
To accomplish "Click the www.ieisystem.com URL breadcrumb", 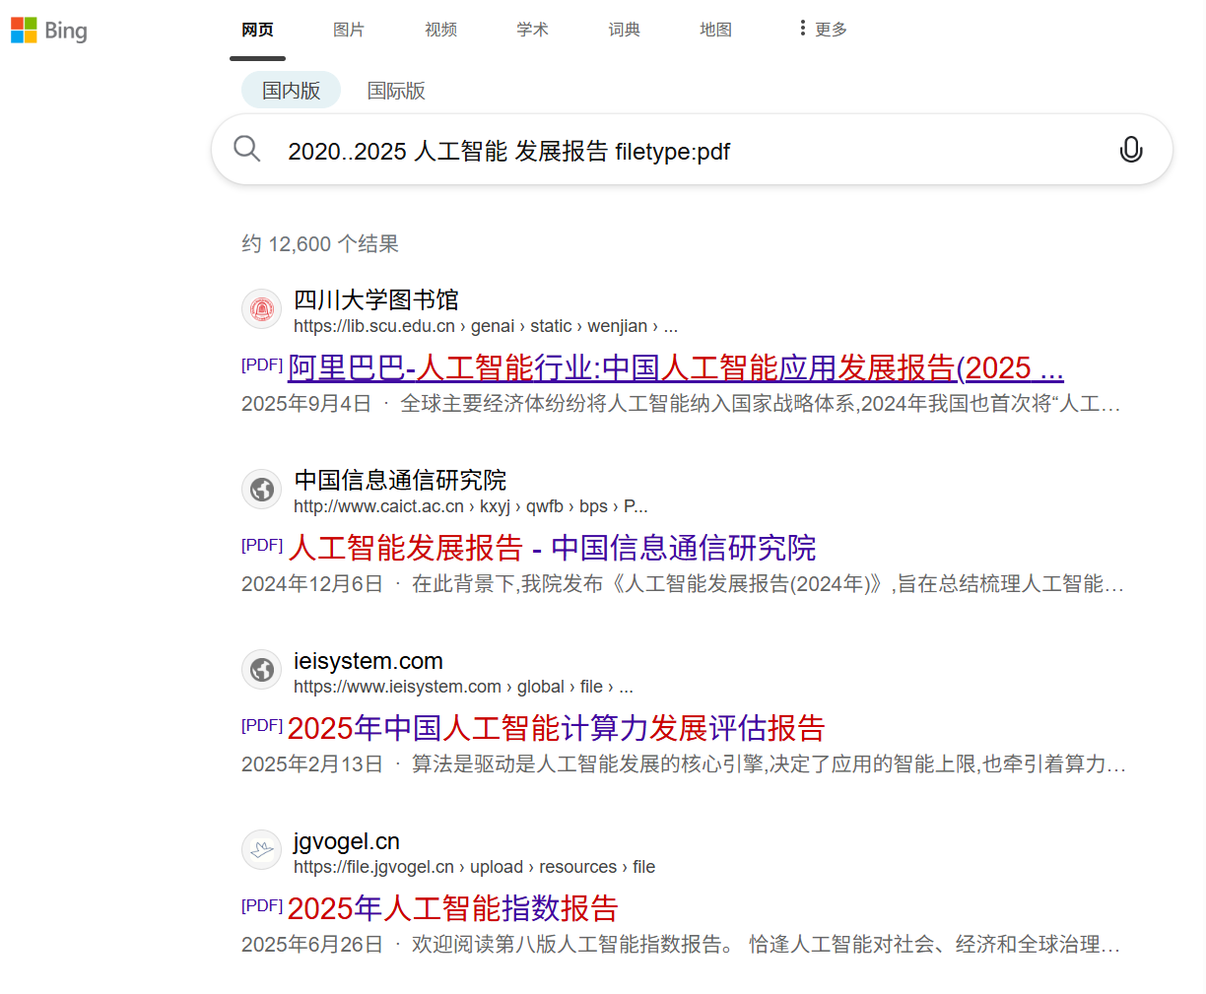I will (463, 687).
